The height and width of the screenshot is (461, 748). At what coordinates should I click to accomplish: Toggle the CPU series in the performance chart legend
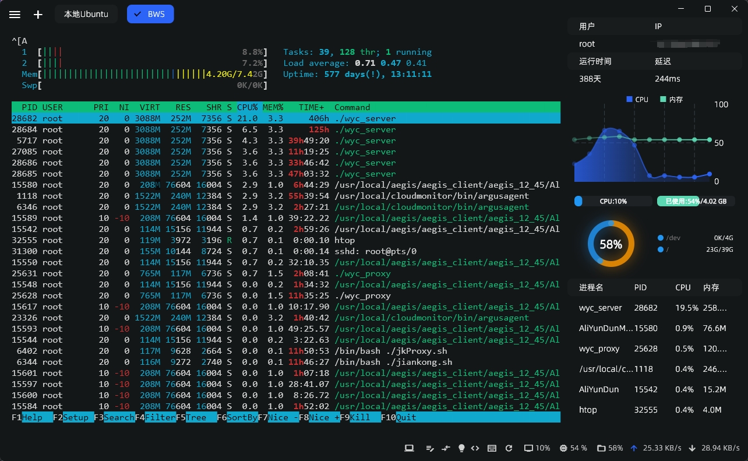pyautogui.click(x=637, y=99)
